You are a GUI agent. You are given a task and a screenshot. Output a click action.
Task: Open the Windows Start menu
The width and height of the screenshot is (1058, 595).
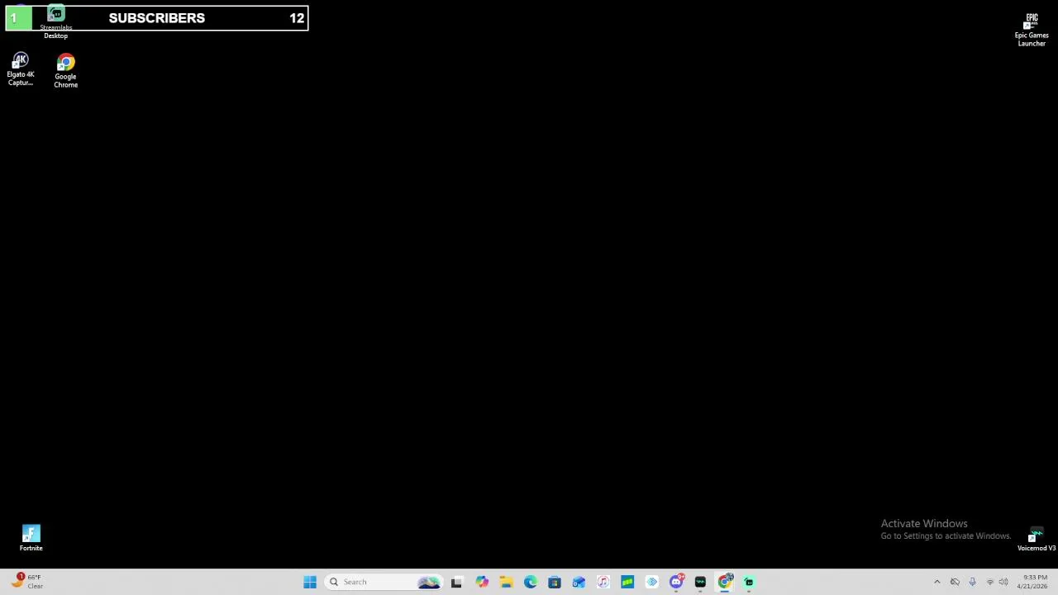click(310, 582)
